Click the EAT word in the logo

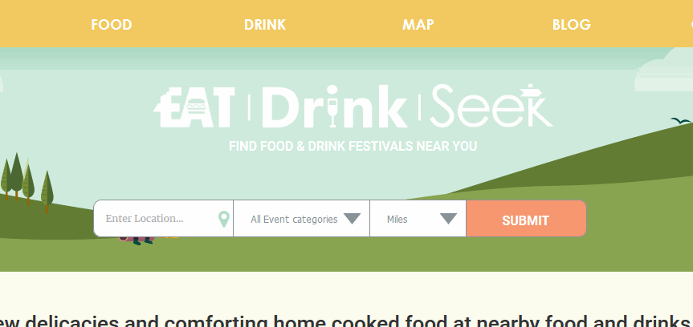click(194, 106)
